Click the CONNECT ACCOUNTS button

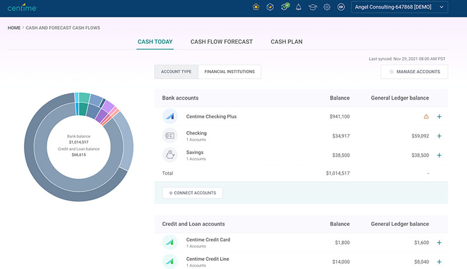[193, 193]
